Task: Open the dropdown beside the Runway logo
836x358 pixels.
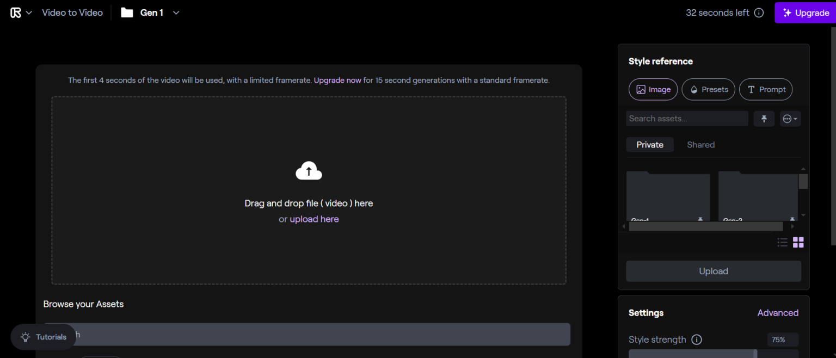Action: (29, 13)
